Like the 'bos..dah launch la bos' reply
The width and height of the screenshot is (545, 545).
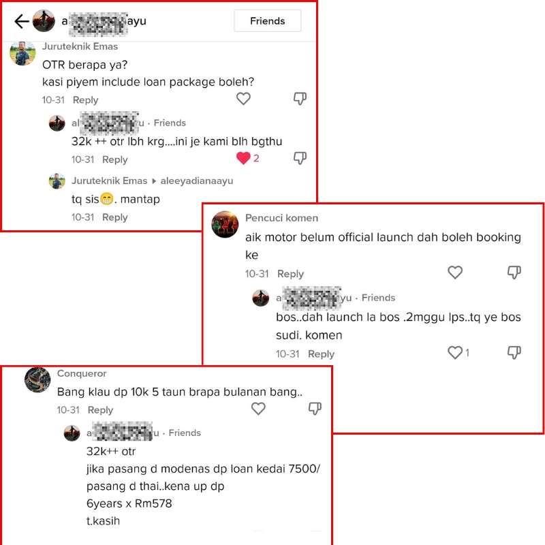(x=455, y=352)
